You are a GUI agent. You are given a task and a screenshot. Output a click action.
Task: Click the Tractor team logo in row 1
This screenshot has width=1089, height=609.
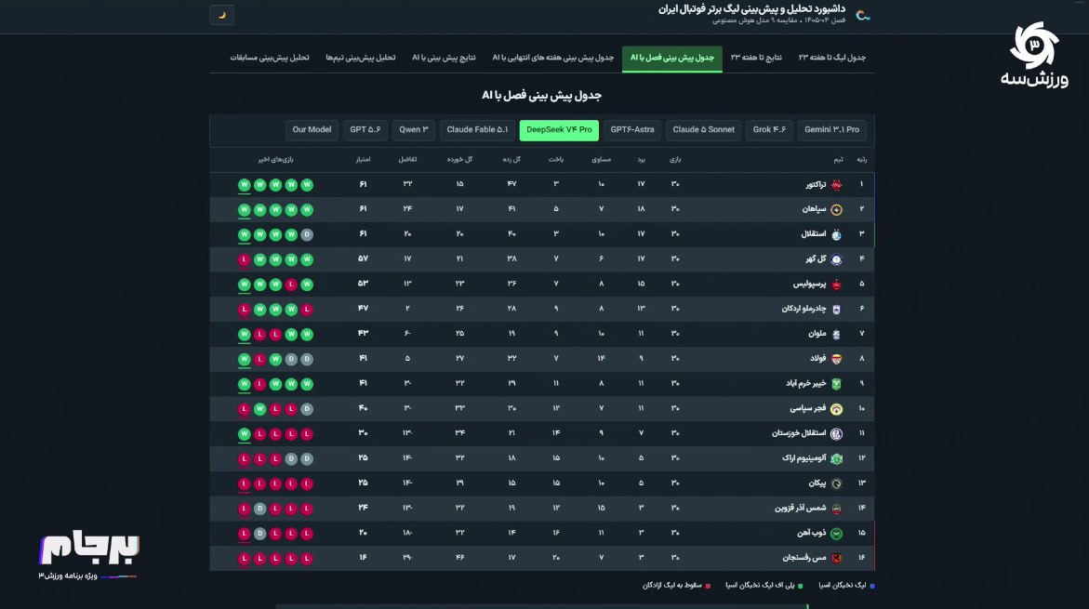click(x=836, y=185)
